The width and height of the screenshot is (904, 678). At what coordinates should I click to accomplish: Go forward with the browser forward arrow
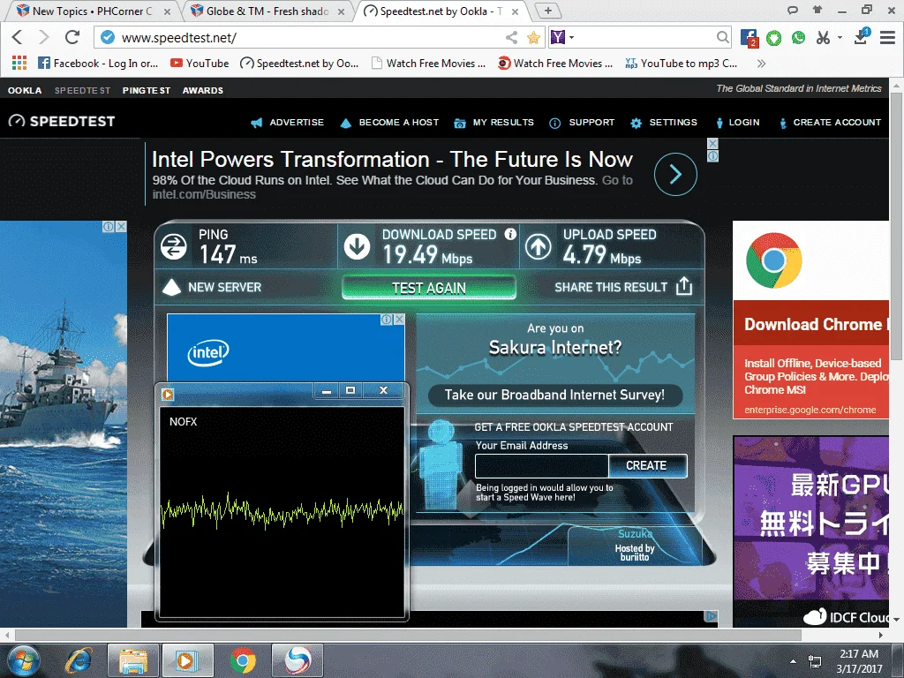pos(44,37)
